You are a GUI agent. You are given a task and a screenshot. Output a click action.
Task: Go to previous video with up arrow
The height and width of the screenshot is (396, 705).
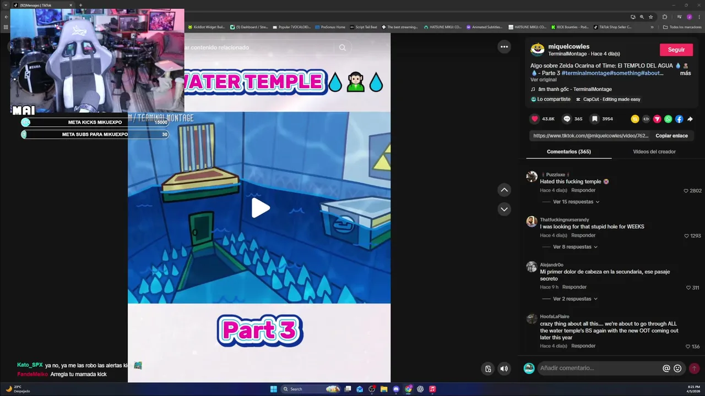(x=504, y=190)
